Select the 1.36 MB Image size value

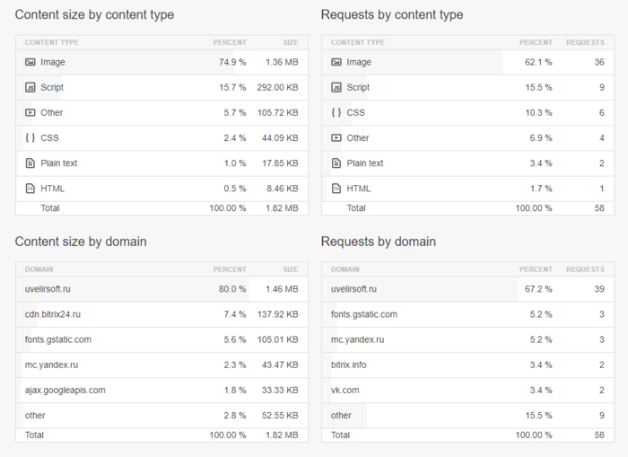282,62
